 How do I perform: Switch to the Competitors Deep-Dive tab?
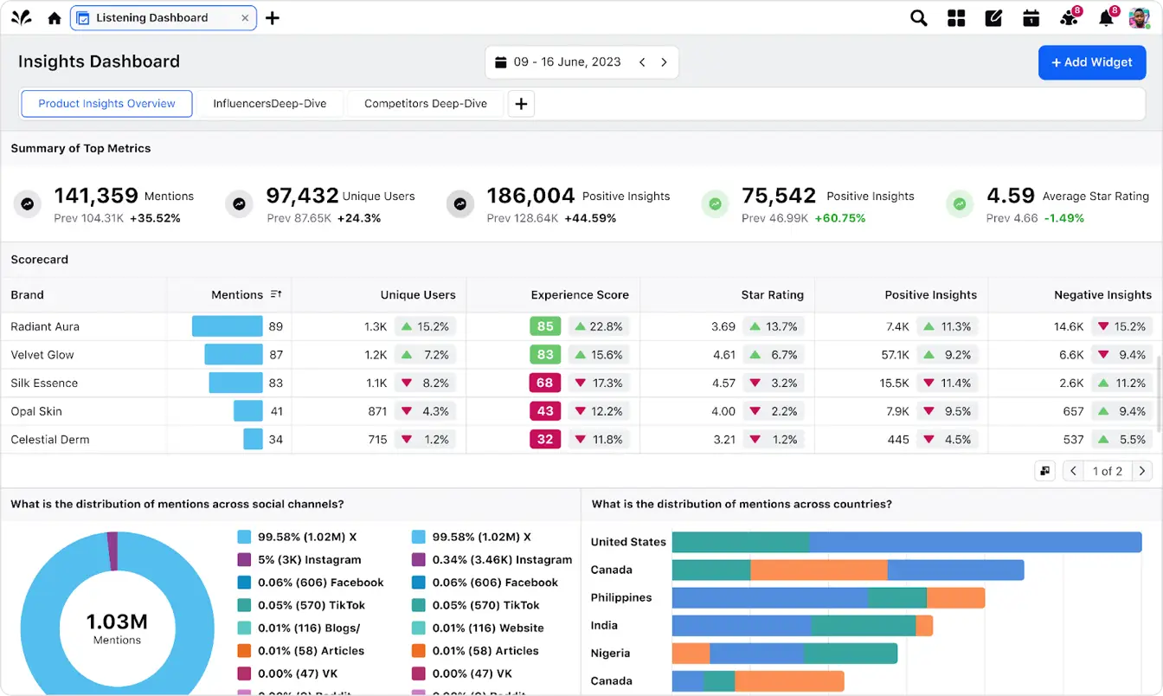[425, 103]
